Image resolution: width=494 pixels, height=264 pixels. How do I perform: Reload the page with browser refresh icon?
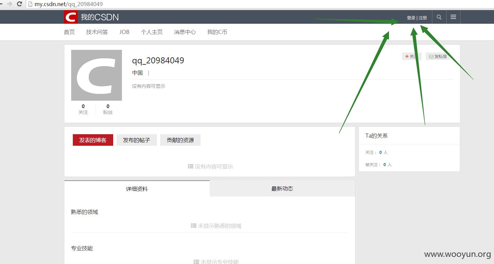pos(20,4)
